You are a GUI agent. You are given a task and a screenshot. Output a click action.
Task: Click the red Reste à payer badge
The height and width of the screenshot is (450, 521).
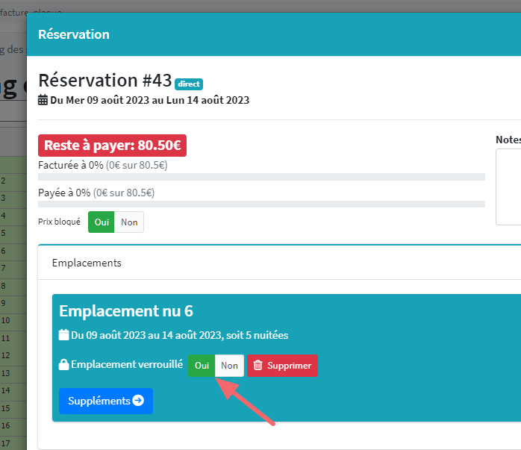pyautogui.click(x=112, y=146)
